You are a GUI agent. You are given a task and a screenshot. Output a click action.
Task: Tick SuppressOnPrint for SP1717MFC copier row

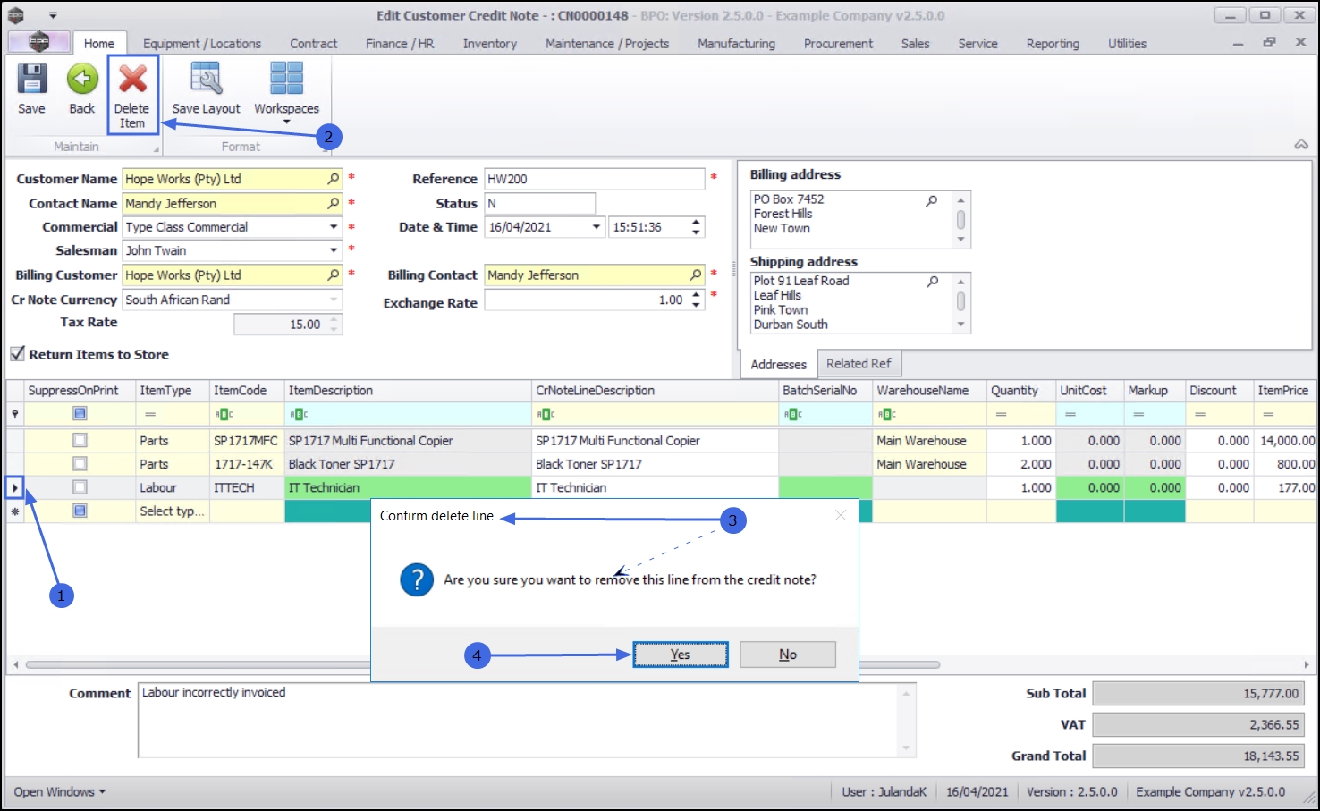point(80,441)
